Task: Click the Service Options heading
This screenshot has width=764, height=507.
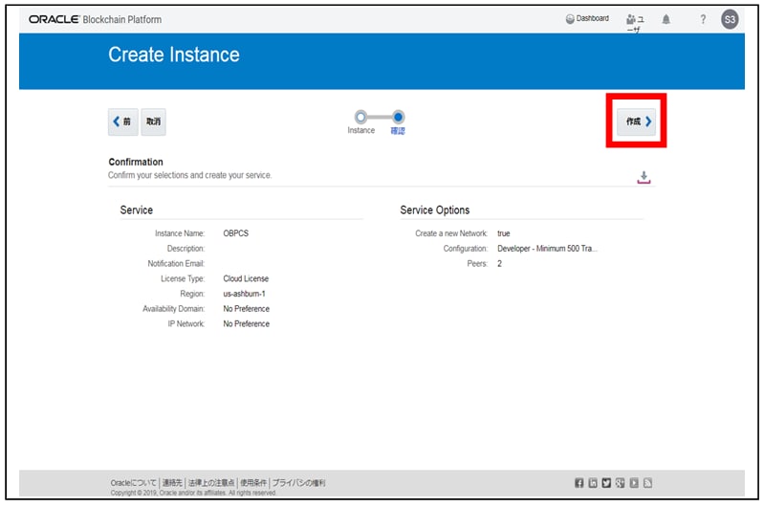Action: [435, 210]
